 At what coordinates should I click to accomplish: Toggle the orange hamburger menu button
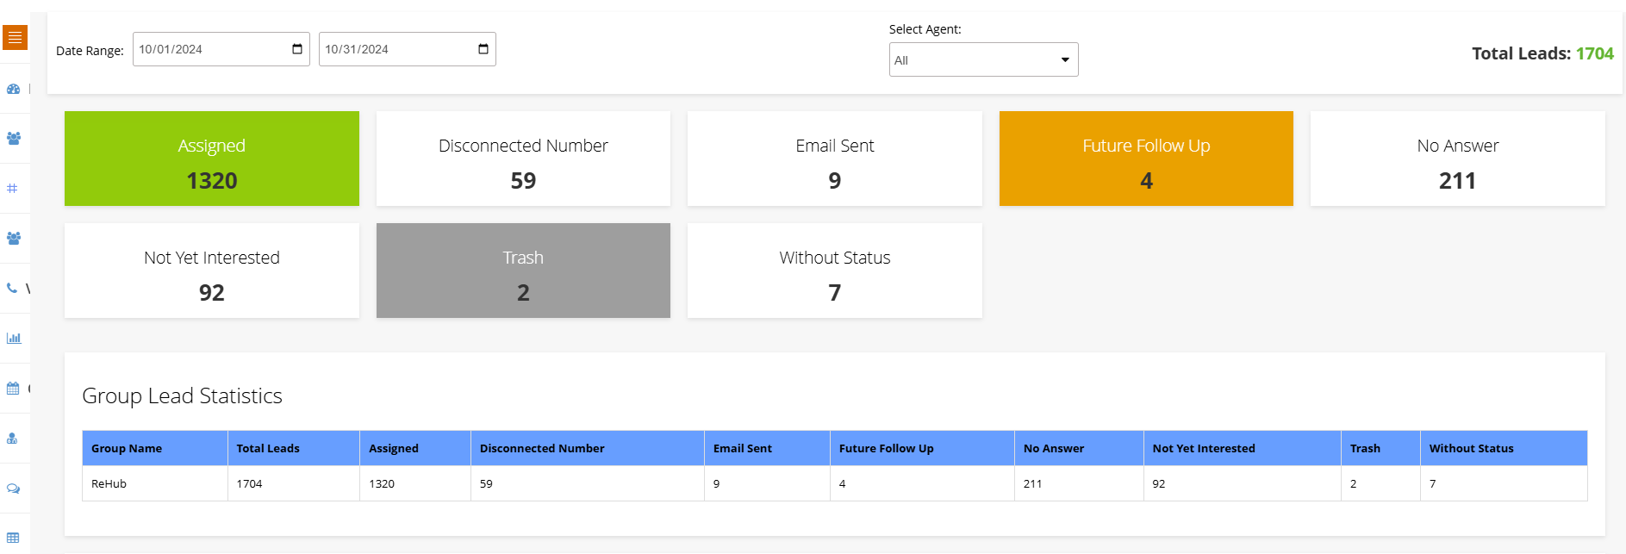click(x=15, y=38)
